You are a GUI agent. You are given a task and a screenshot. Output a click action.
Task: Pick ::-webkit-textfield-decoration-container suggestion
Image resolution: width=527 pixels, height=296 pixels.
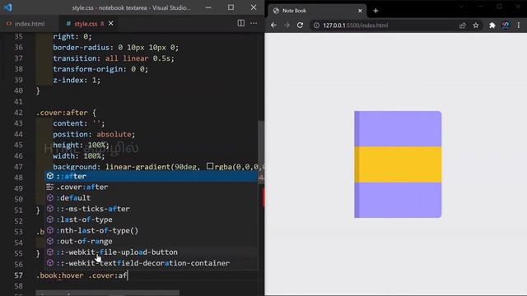point(152,263)
